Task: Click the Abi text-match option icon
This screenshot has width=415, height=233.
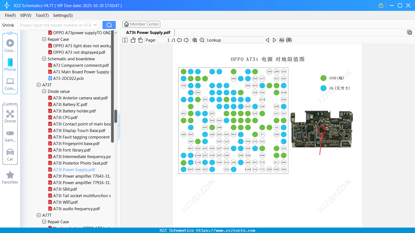Action: click(282, 40)
